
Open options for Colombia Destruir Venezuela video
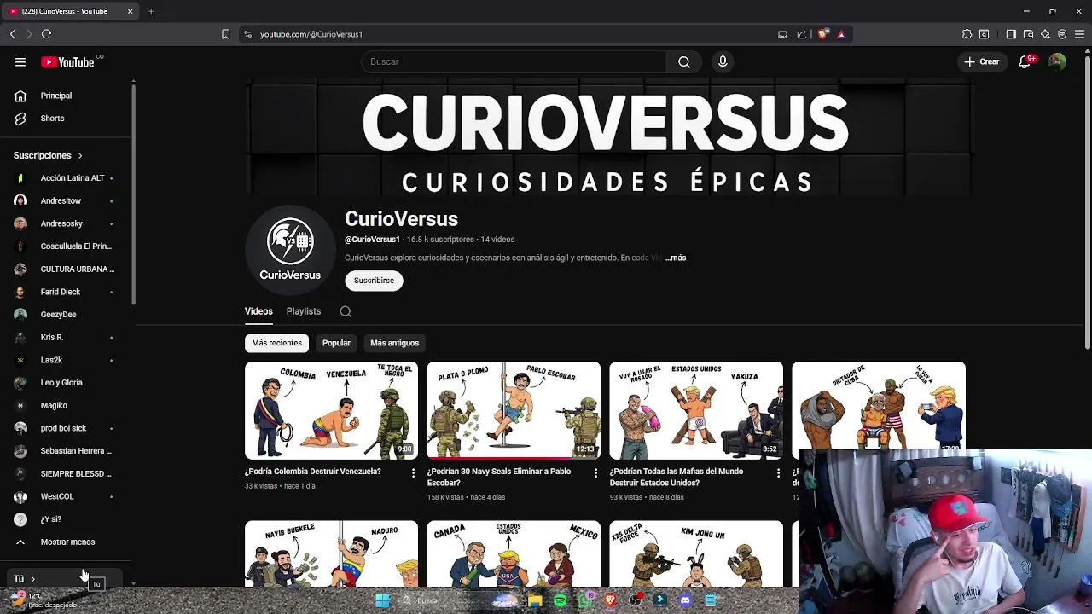[413, 472]
